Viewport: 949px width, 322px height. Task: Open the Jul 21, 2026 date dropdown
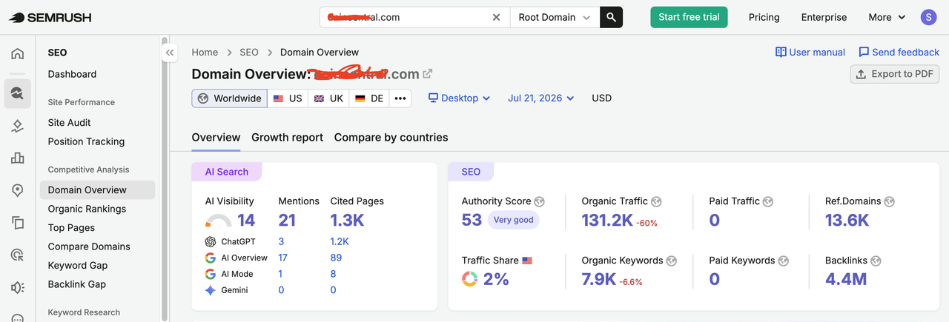[x=541, y=98]
